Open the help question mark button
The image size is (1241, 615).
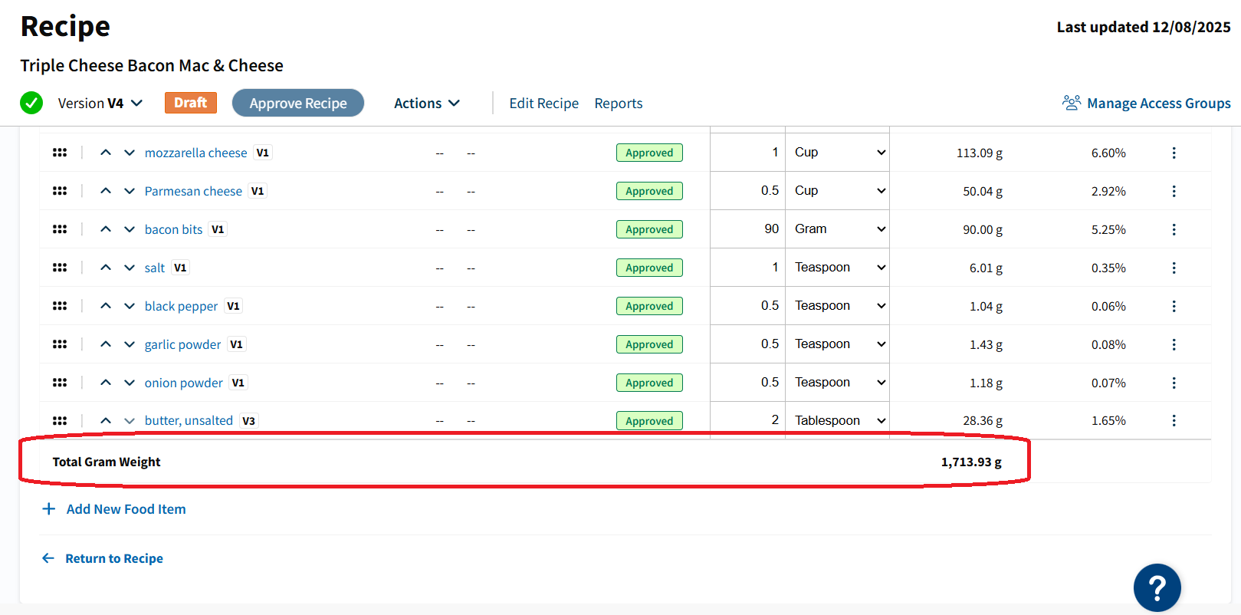tap(1157, 587)
